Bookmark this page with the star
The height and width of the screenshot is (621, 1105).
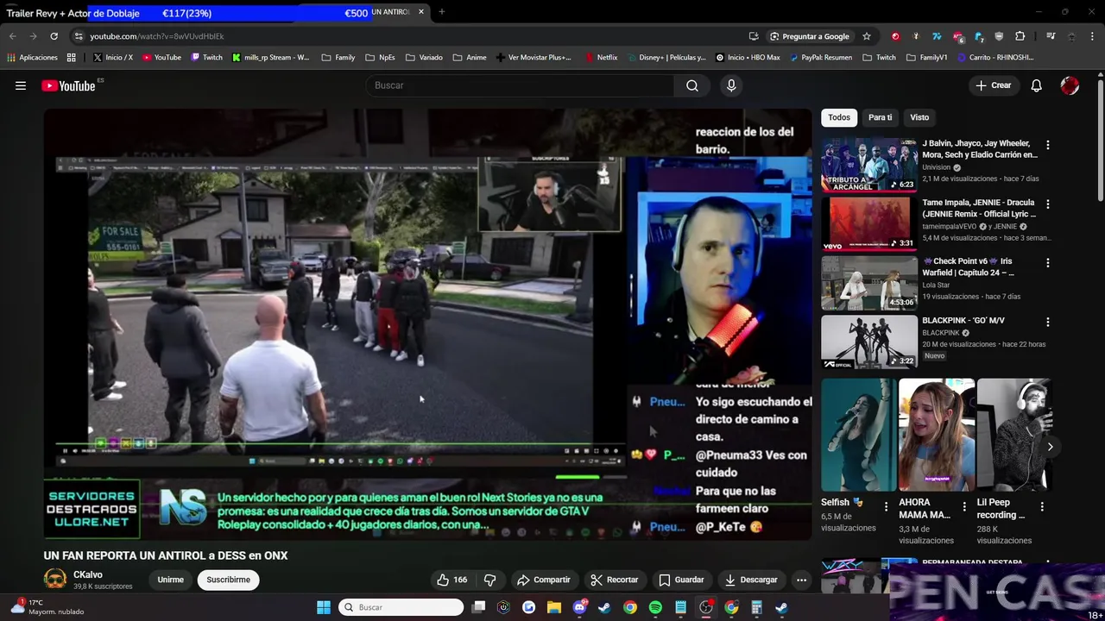[867, 36]
